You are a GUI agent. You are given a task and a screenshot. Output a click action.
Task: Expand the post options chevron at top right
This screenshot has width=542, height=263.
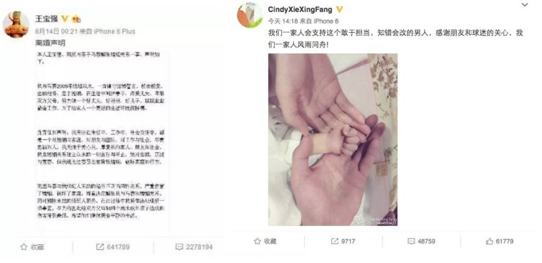525,5
